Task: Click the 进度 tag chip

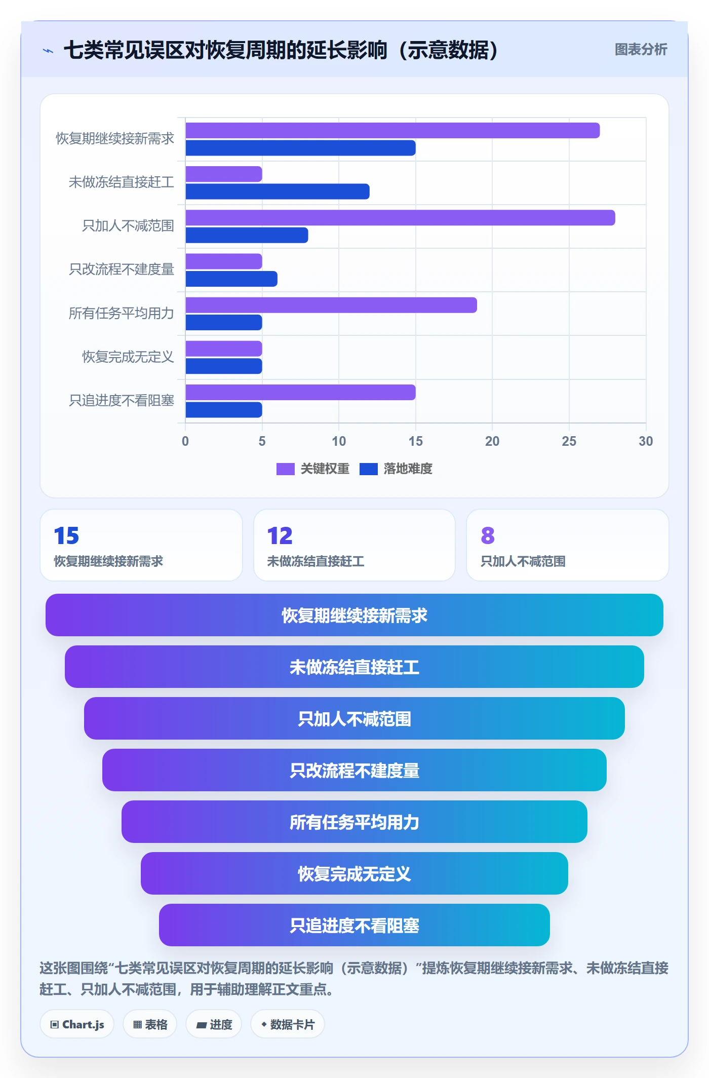Action: [x=214, y=1024]
